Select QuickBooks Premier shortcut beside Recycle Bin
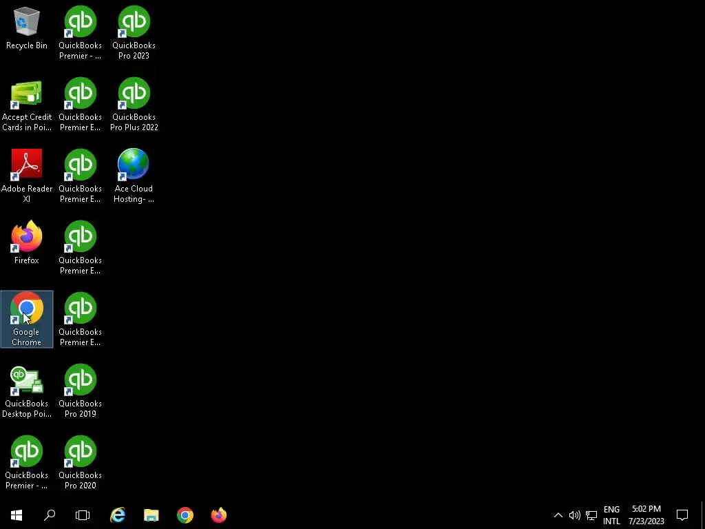This screenshot has width=705, height=529. pyautogui.click(x=80, y=33)
